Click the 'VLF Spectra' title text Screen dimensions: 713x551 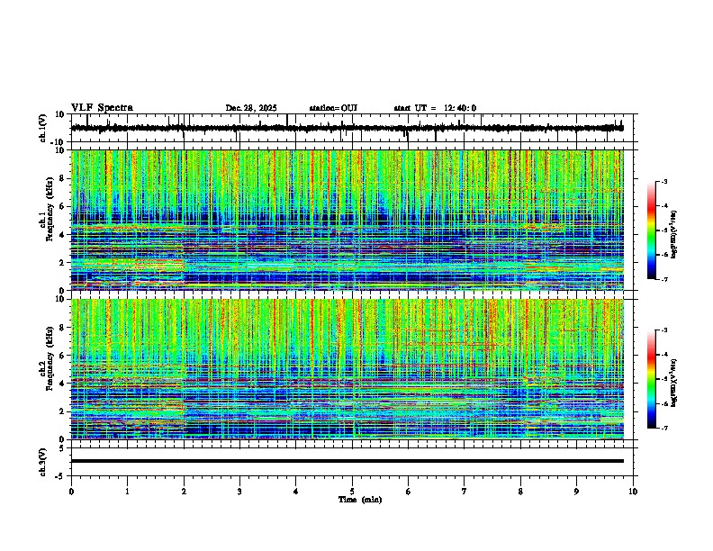102,108
